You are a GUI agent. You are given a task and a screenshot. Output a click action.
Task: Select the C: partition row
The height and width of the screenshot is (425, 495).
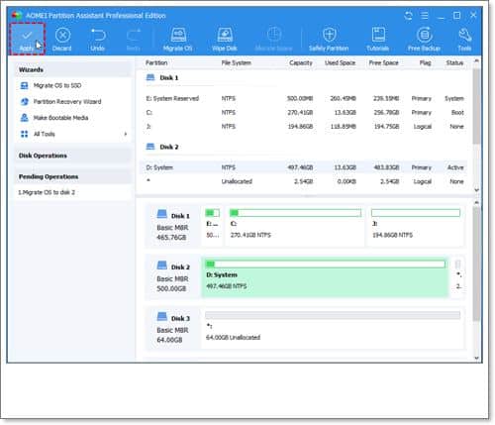(305, 113)
